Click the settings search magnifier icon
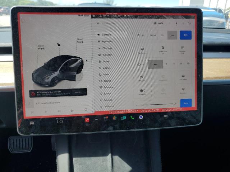The width and height of the screenshot is (230, 172). tap(98, 23)
